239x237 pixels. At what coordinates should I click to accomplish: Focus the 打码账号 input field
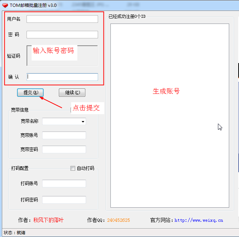coord(64,184)
